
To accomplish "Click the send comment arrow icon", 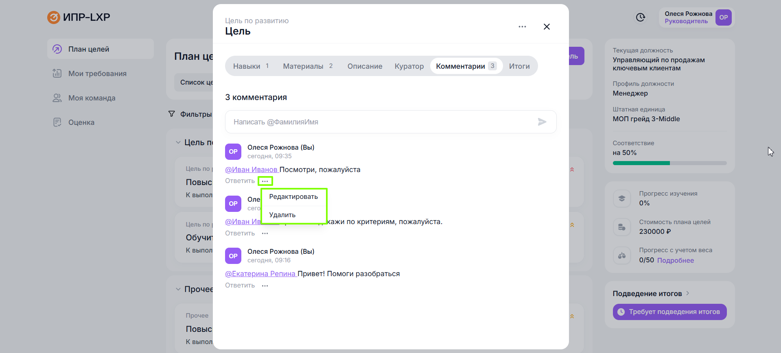I will pyautogui.click(x=542, y=122).
